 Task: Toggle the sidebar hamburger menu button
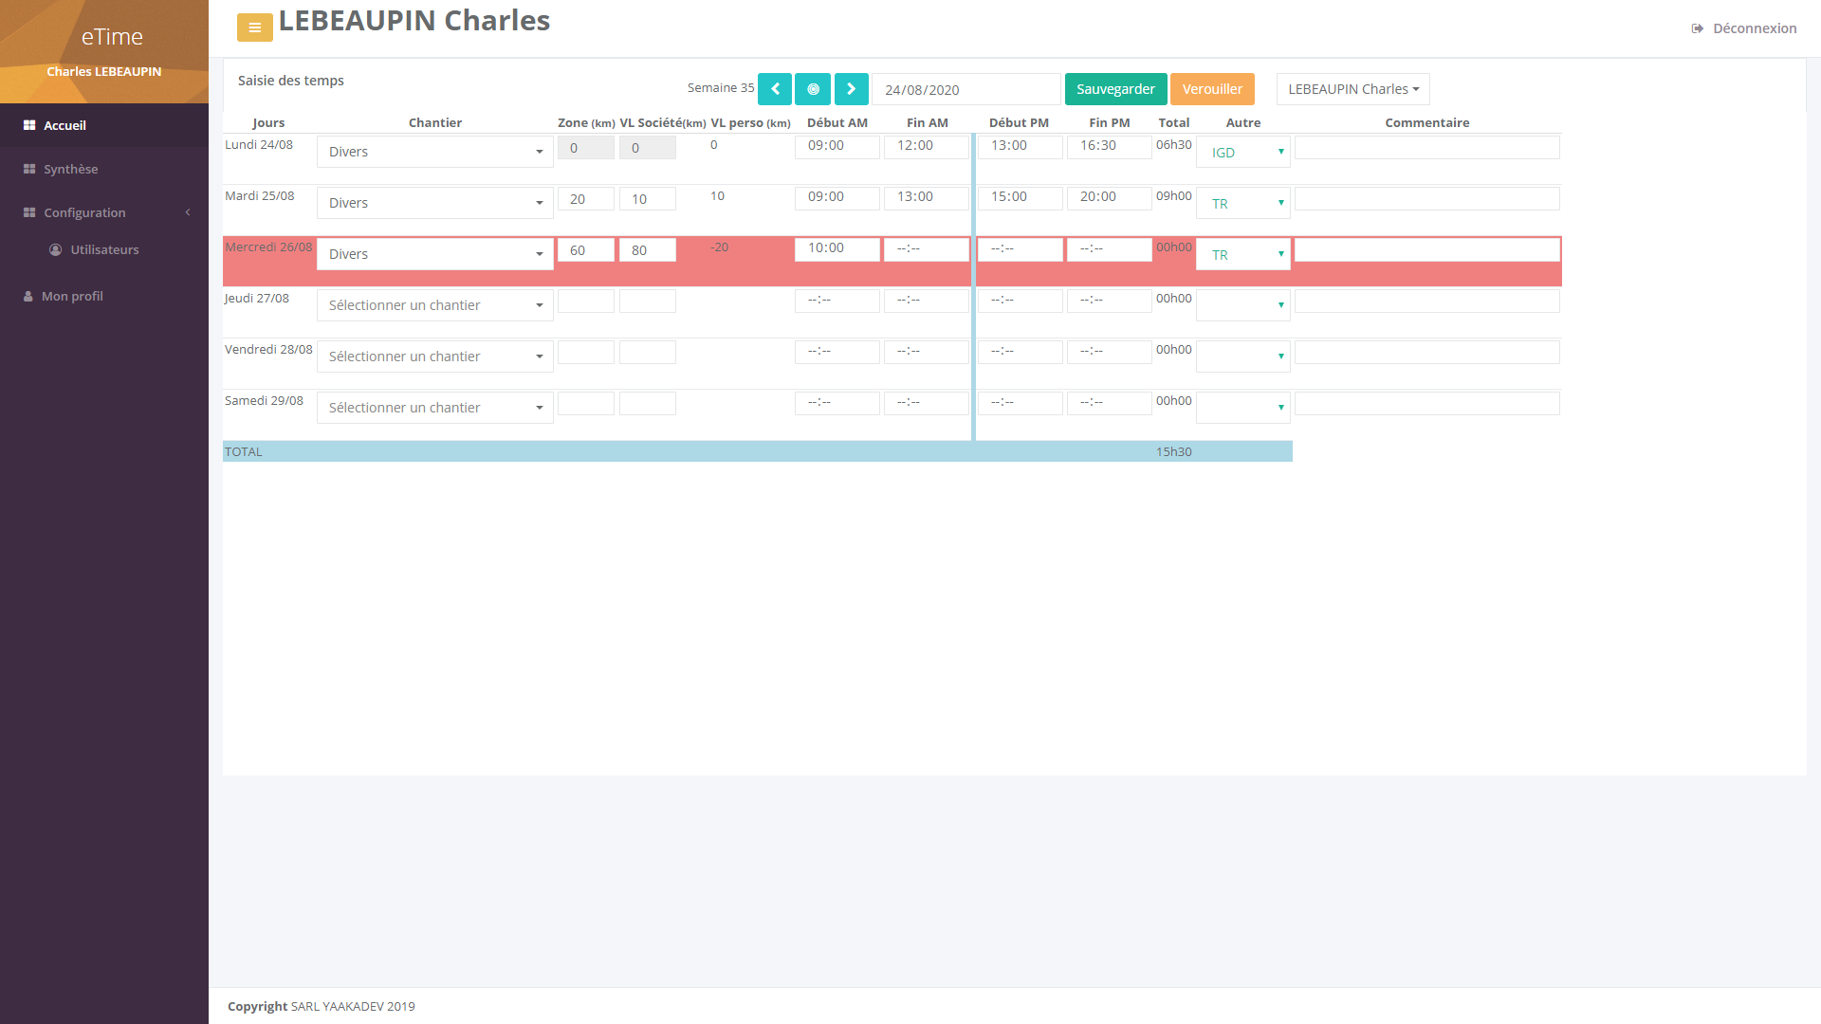[x=254, y=27]
